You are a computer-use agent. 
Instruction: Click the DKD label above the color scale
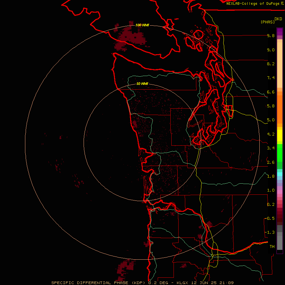pyautogui.click(x=278, y=19)
